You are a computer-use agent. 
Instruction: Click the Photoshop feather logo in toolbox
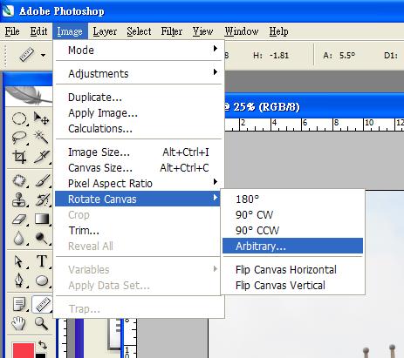tap(29, 96)
